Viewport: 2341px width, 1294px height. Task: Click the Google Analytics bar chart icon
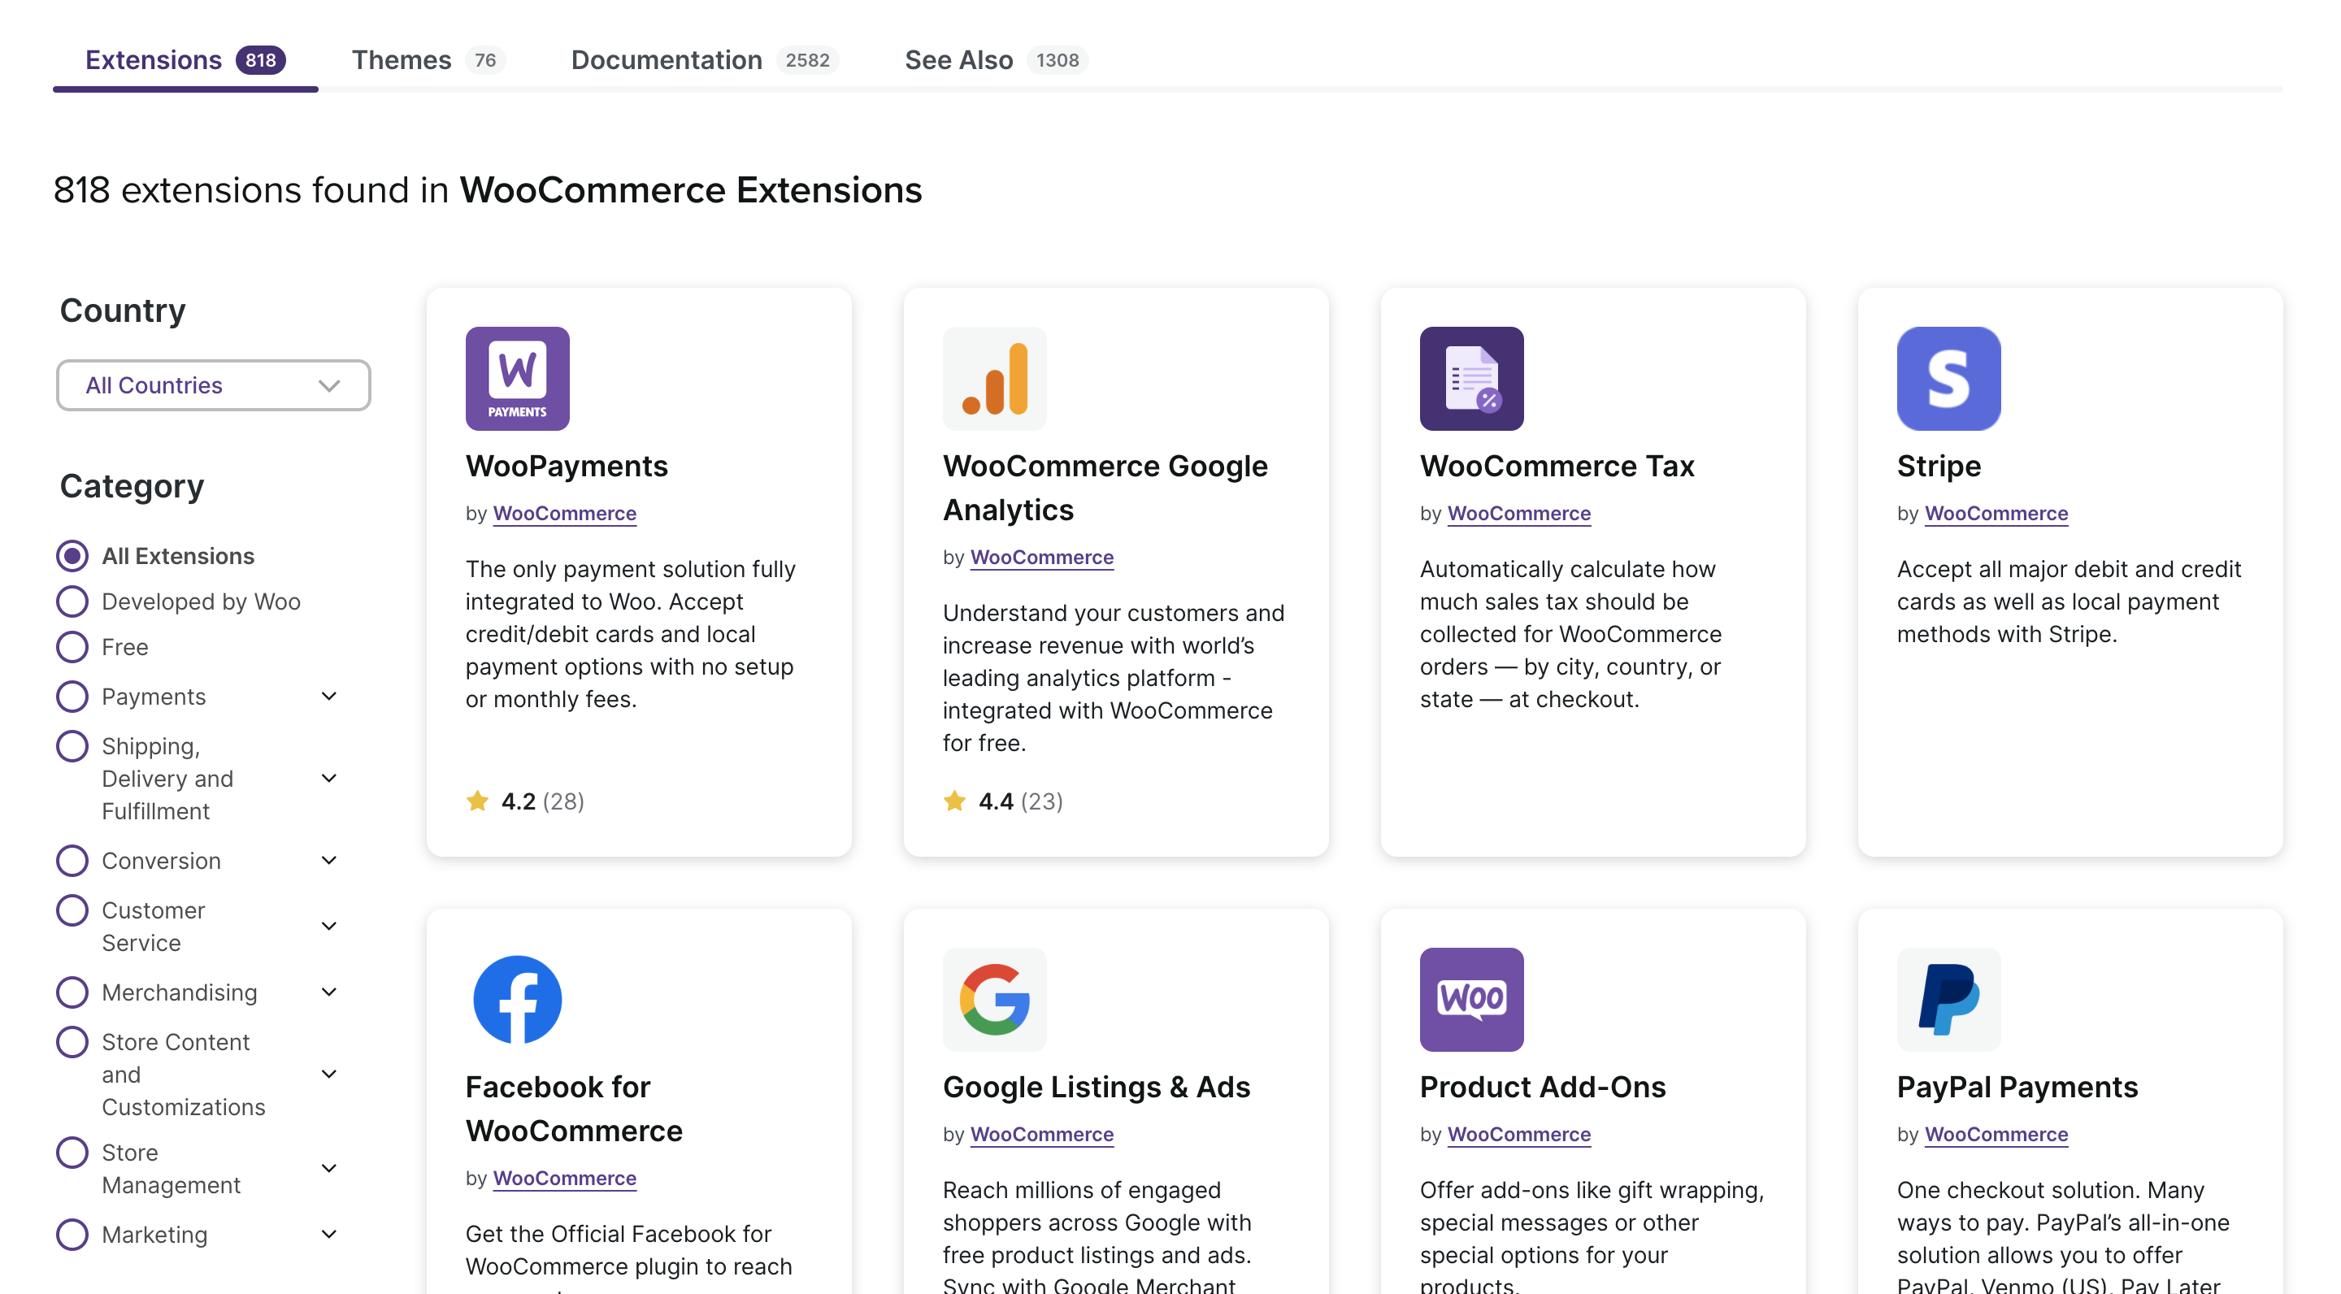point(994,378)
